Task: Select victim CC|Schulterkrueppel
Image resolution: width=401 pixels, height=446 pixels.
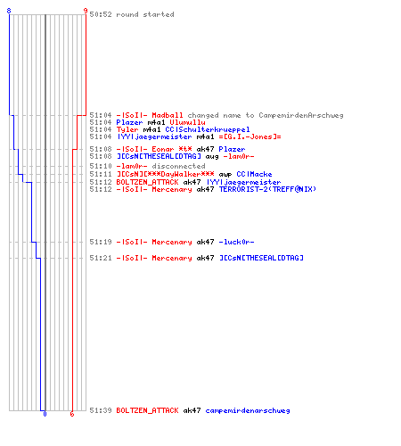Action: (x=208, y=129)
